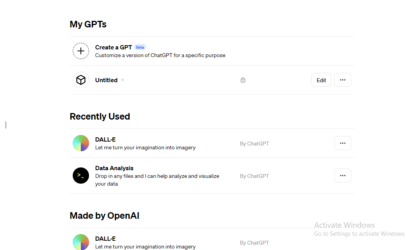Click the draft status dot beside Untitled
Viewport: 407px width, 250px height.
tap(123, 80)
